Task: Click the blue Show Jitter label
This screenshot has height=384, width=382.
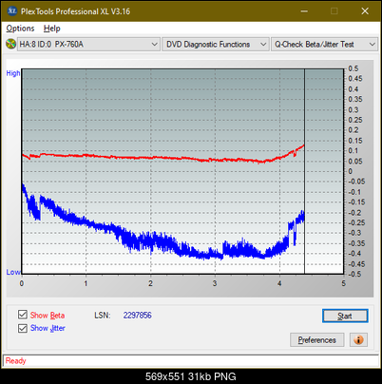Action: [x=48, y=328]
